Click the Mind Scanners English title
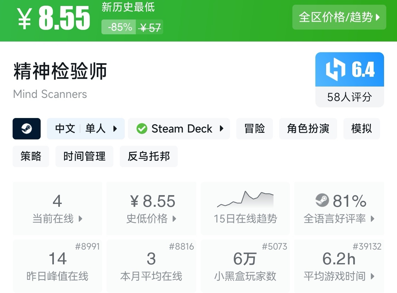Viewport: 397px width, 293px height. [x=50, y=94]
